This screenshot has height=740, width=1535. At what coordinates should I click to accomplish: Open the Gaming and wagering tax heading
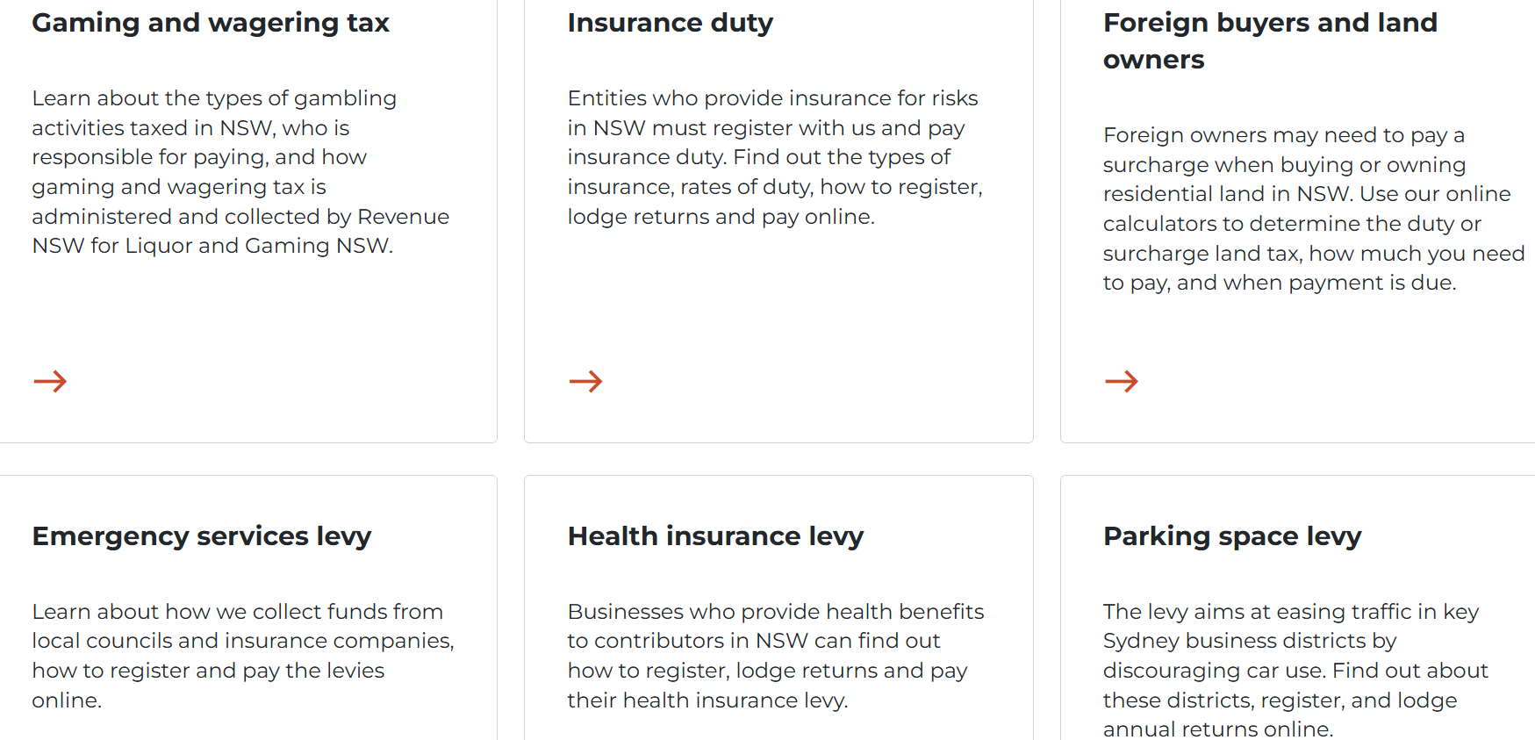click(211, 23)
